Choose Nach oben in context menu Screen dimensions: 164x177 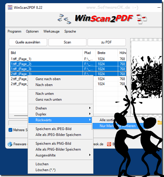(x=61, y=85)
